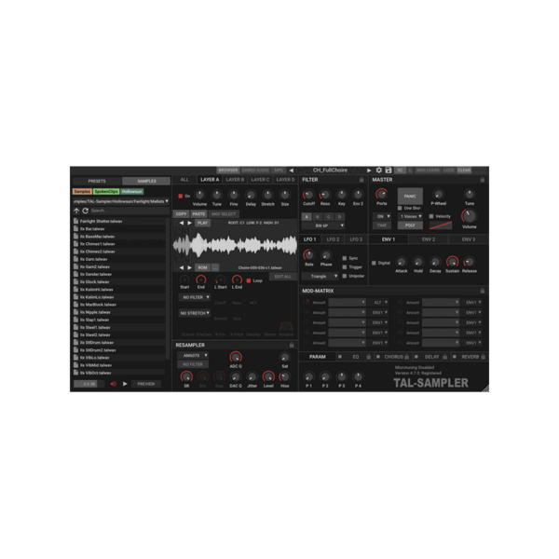
Task: Click the velocity curve display
Action: (441, 225)
